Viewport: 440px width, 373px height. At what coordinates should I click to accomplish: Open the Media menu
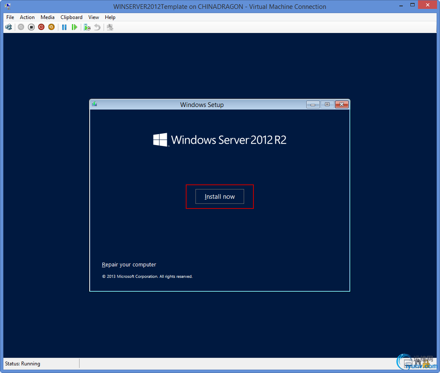click(47, 17)
